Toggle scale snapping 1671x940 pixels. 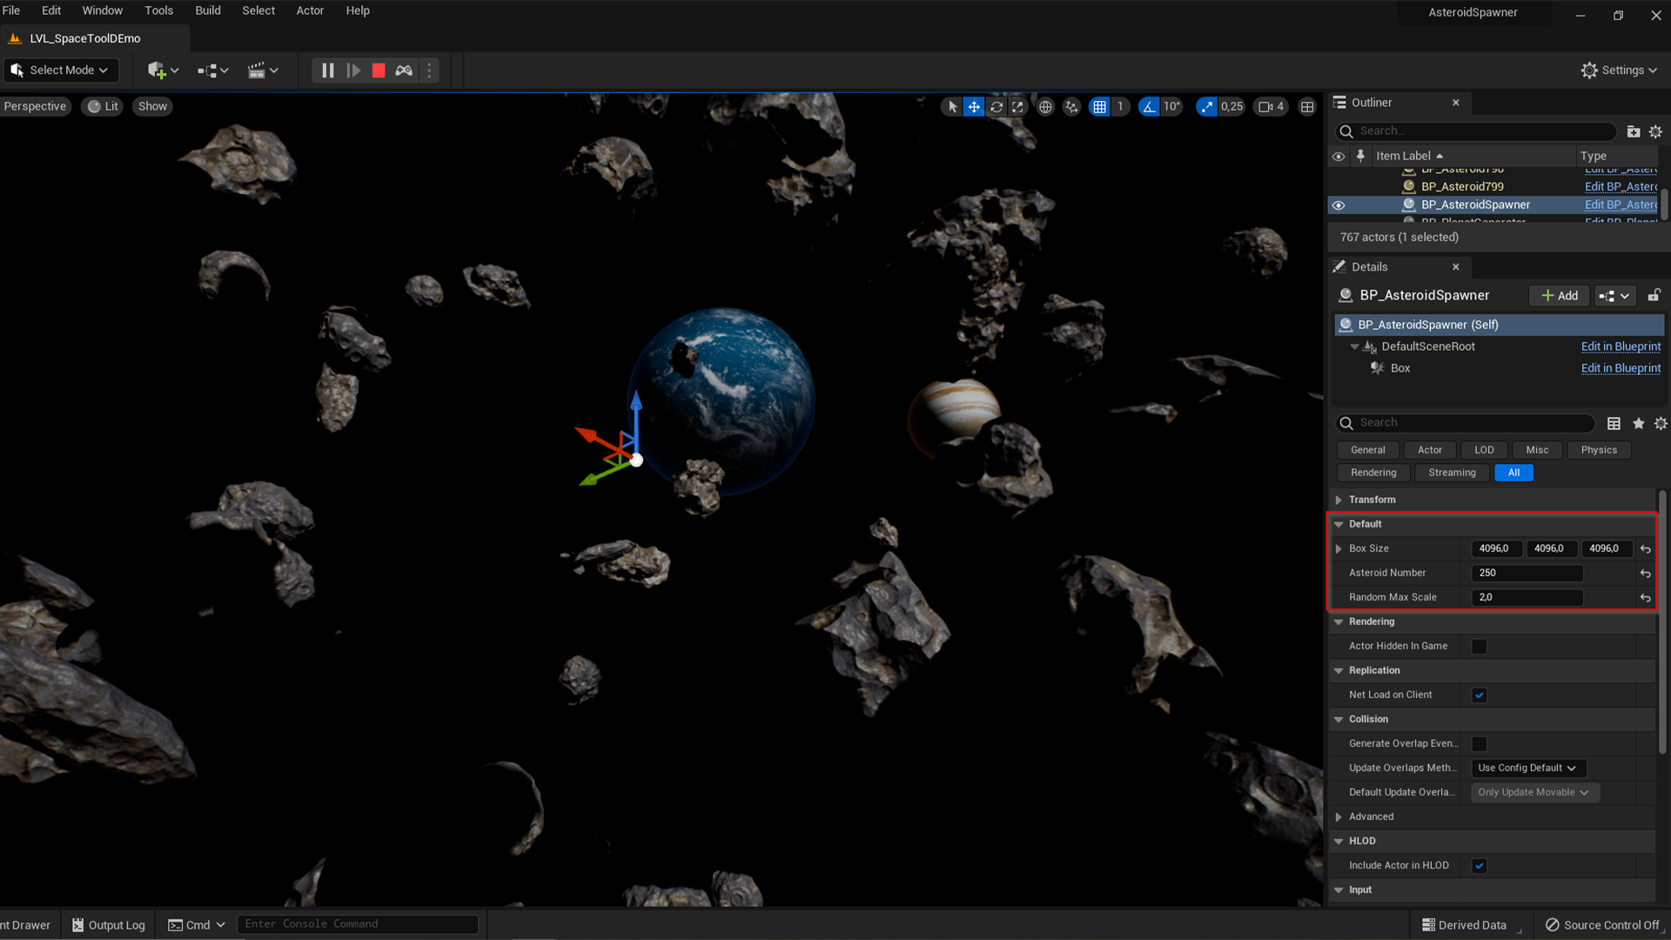[1206, 106]
